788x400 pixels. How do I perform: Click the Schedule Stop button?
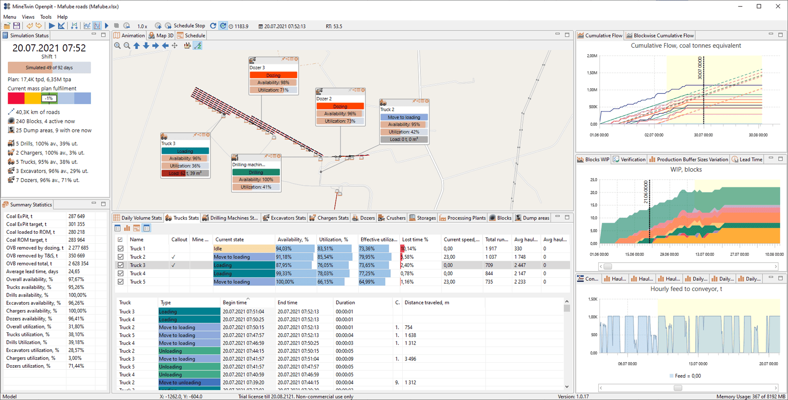pos(185,26)
